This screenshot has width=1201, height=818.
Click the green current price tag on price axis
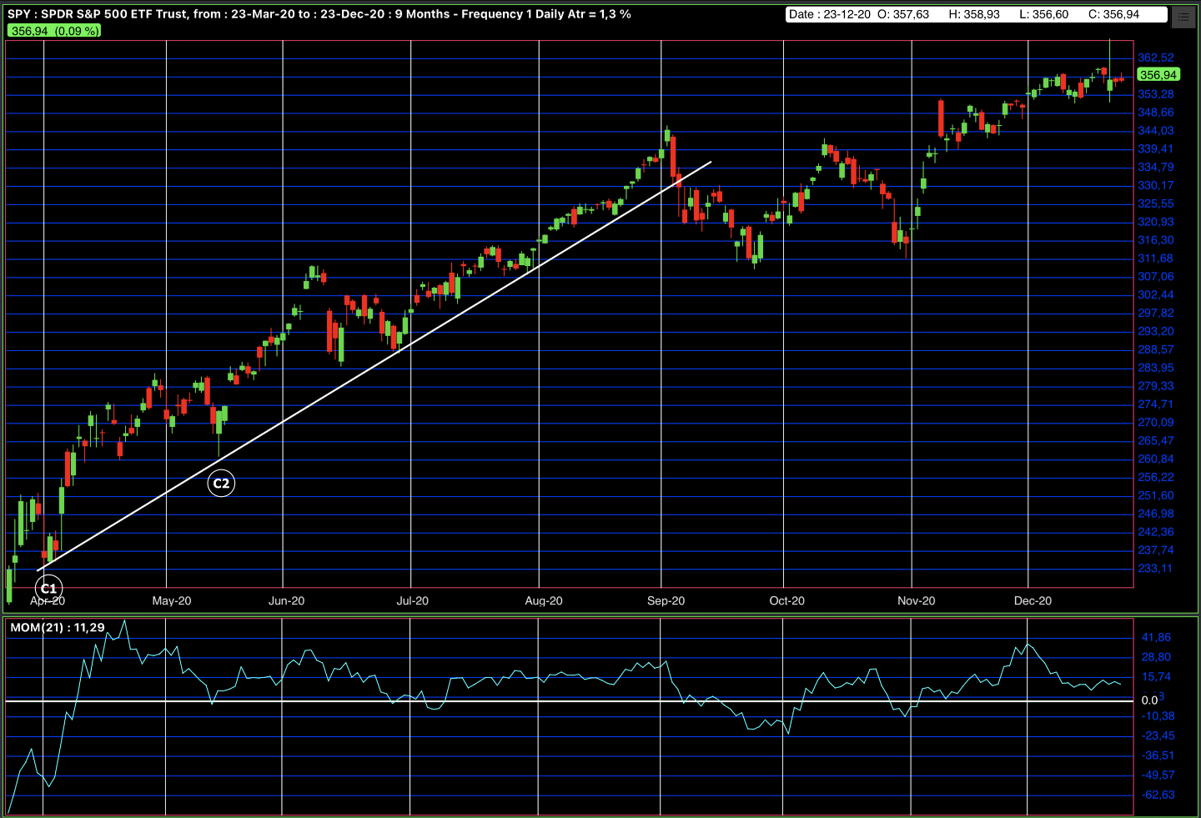(1158, 75)
